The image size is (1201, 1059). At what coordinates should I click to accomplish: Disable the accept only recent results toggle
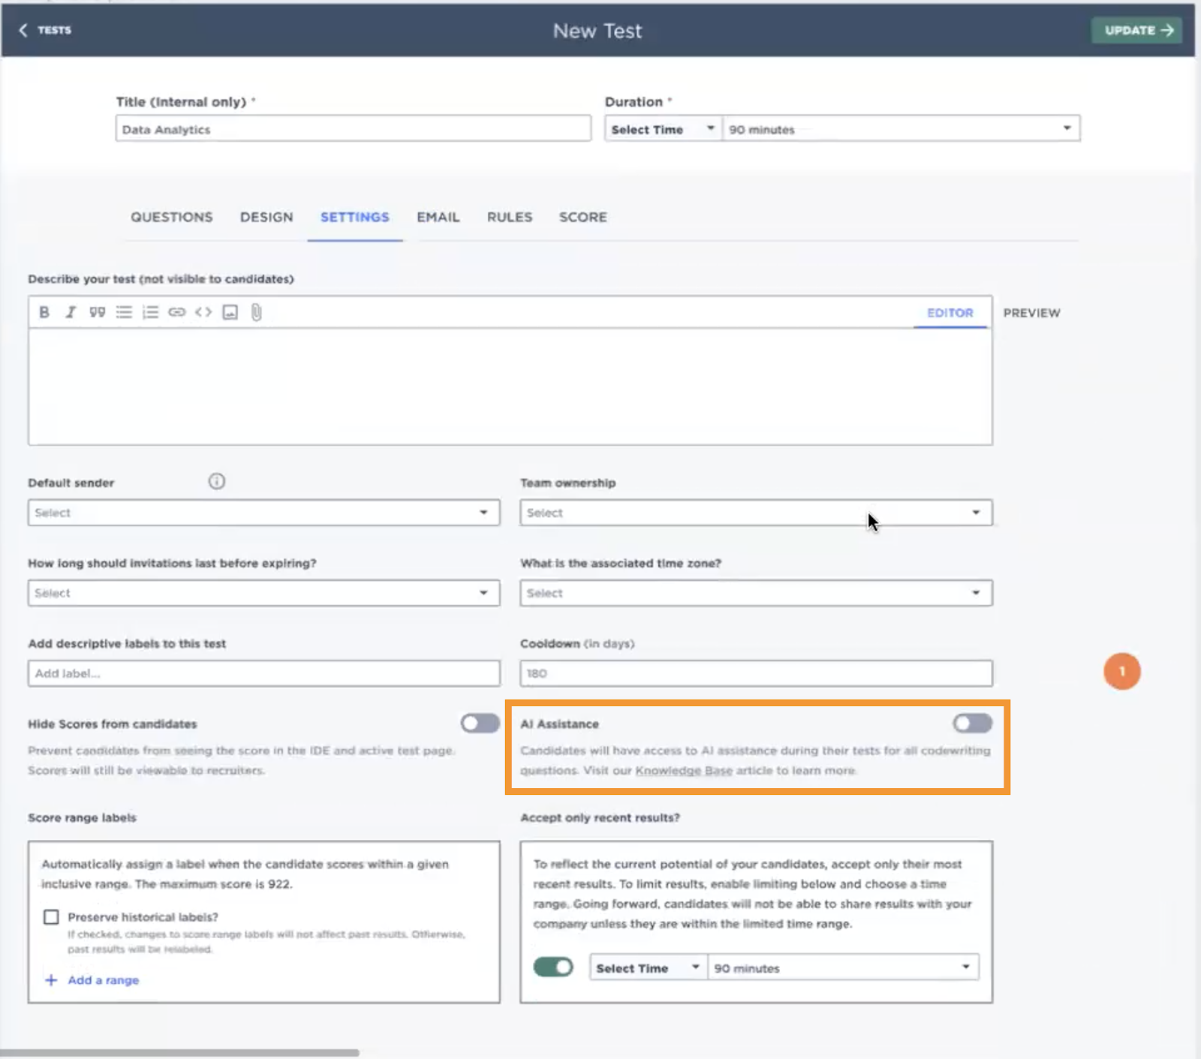[x=553, y=967]
